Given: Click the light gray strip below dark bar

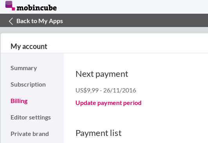Looking at the screenshot, I should pyautogui.click(x=104, y=30).
